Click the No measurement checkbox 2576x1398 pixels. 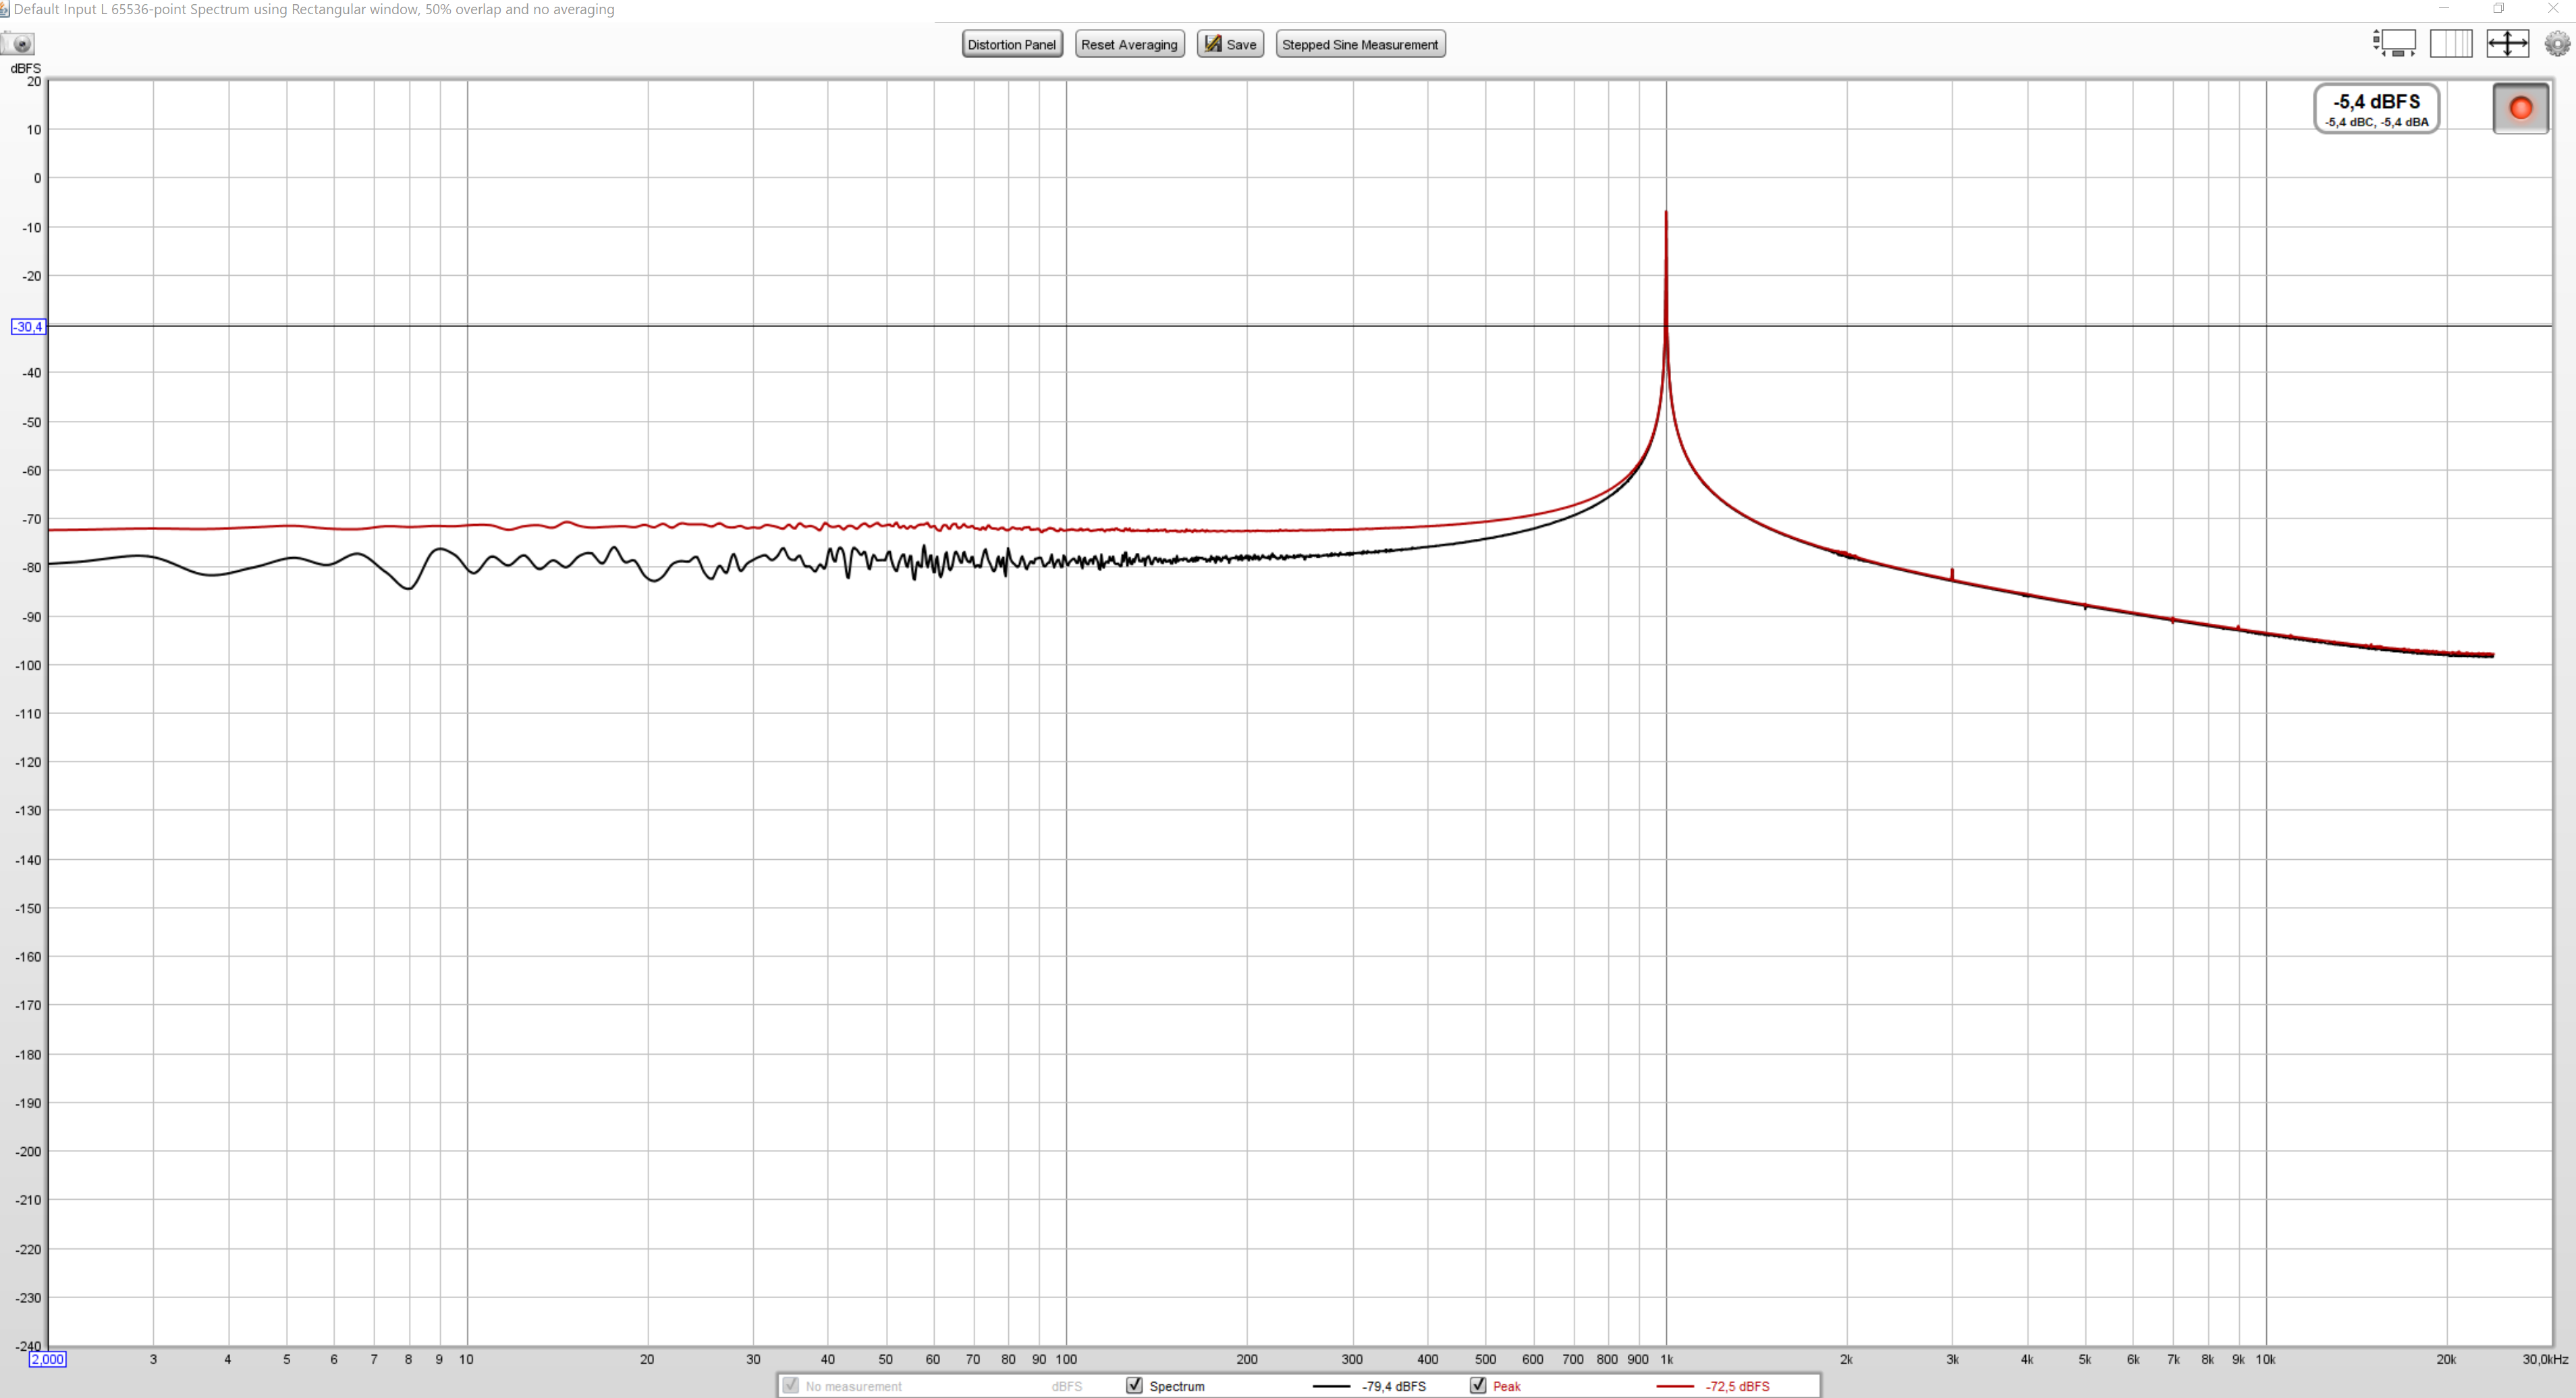coord(791,1385)
